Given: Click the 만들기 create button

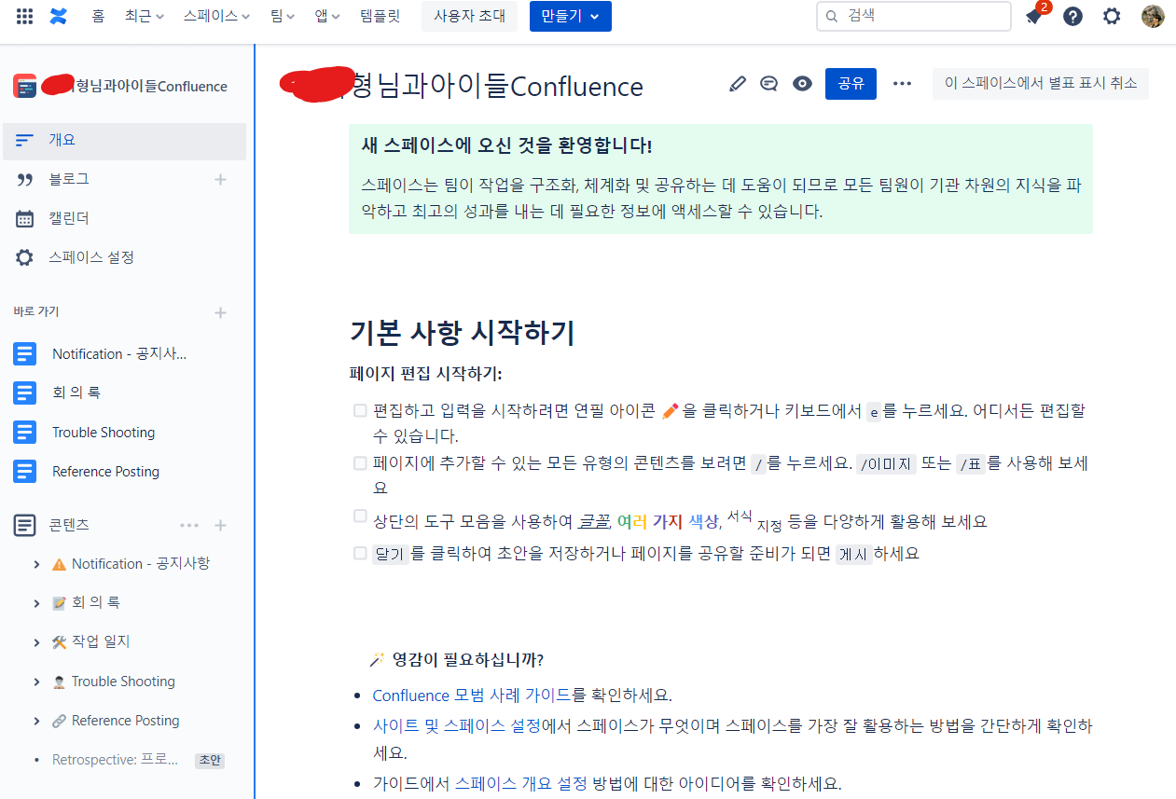Looking at the screenshot, I should coord(571,16).
